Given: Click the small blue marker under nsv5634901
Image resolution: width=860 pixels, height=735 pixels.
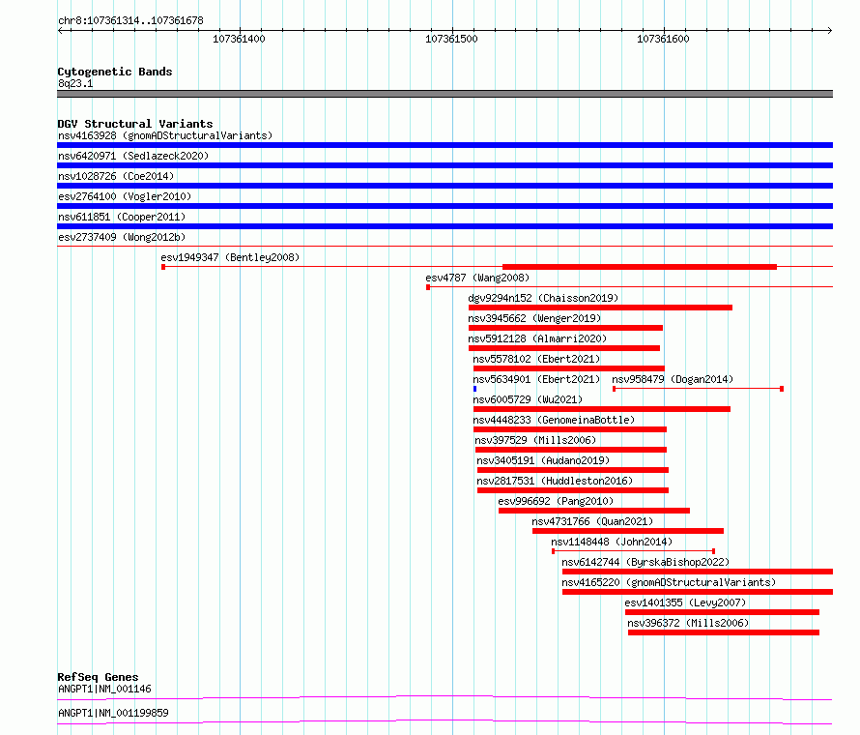Looking at the screenshot, I should tap(475, 389).
